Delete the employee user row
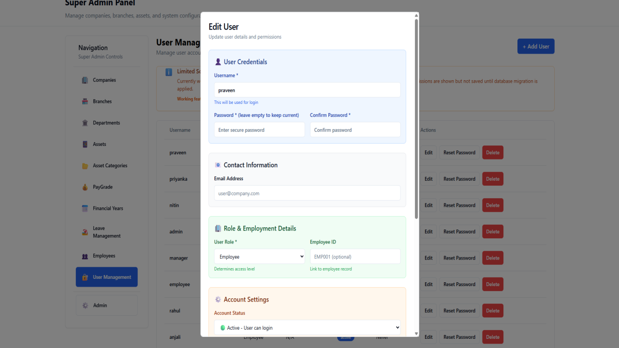Screen dimensions: 619x348 coord(493,284)
